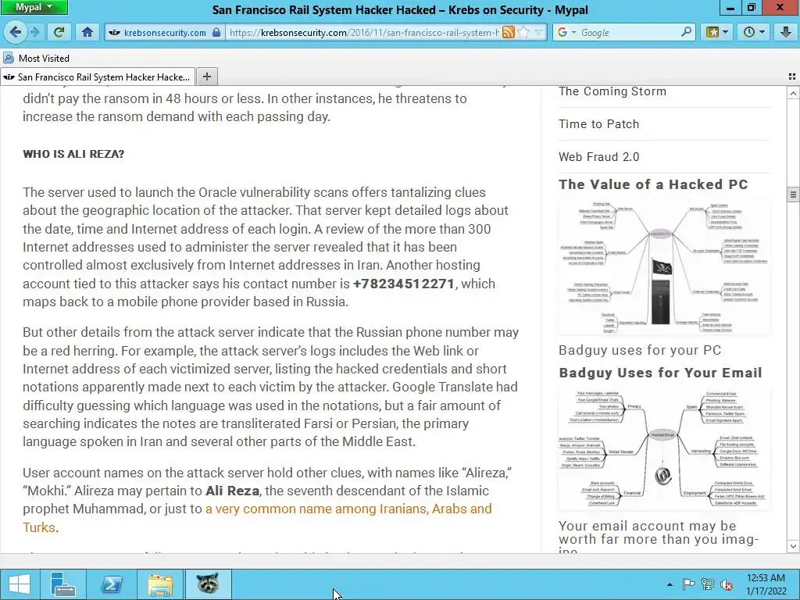This screenshot has height=600, width=800.
Task: Reload the current page
Action: (x=59, y=32)
